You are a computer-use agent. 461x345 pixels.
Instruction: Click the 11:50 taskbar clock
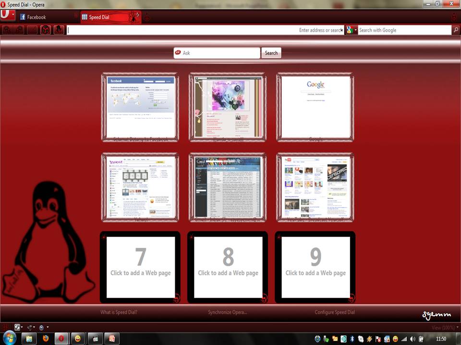coord(441,339)
